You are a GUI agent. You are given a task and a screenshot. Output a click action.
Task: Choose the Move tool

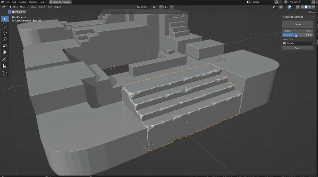[5, 33]
